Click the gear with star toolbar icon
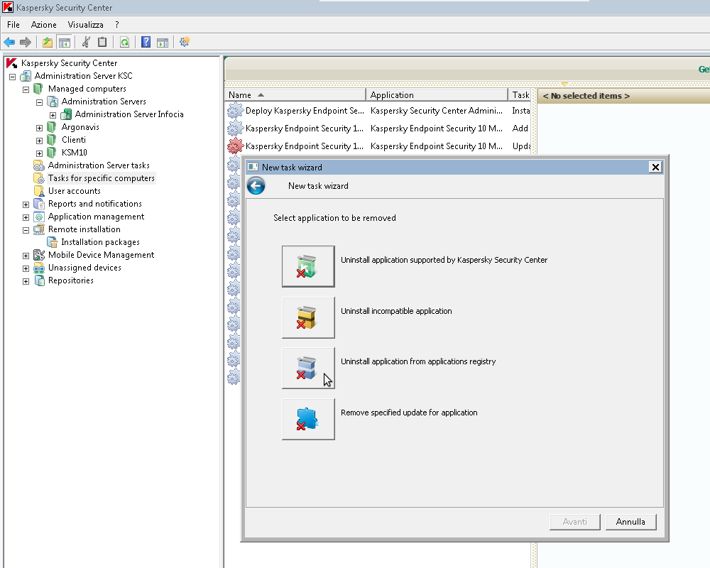This screenshot has width=710, height=568. coord(185,42)
